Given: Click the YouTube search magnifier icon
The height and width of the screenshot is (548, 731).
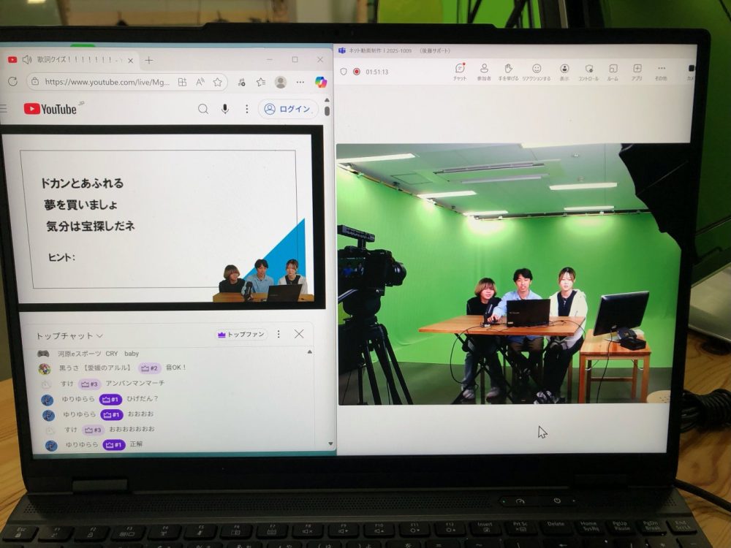Looking at the screenshot, I should 203,109.
